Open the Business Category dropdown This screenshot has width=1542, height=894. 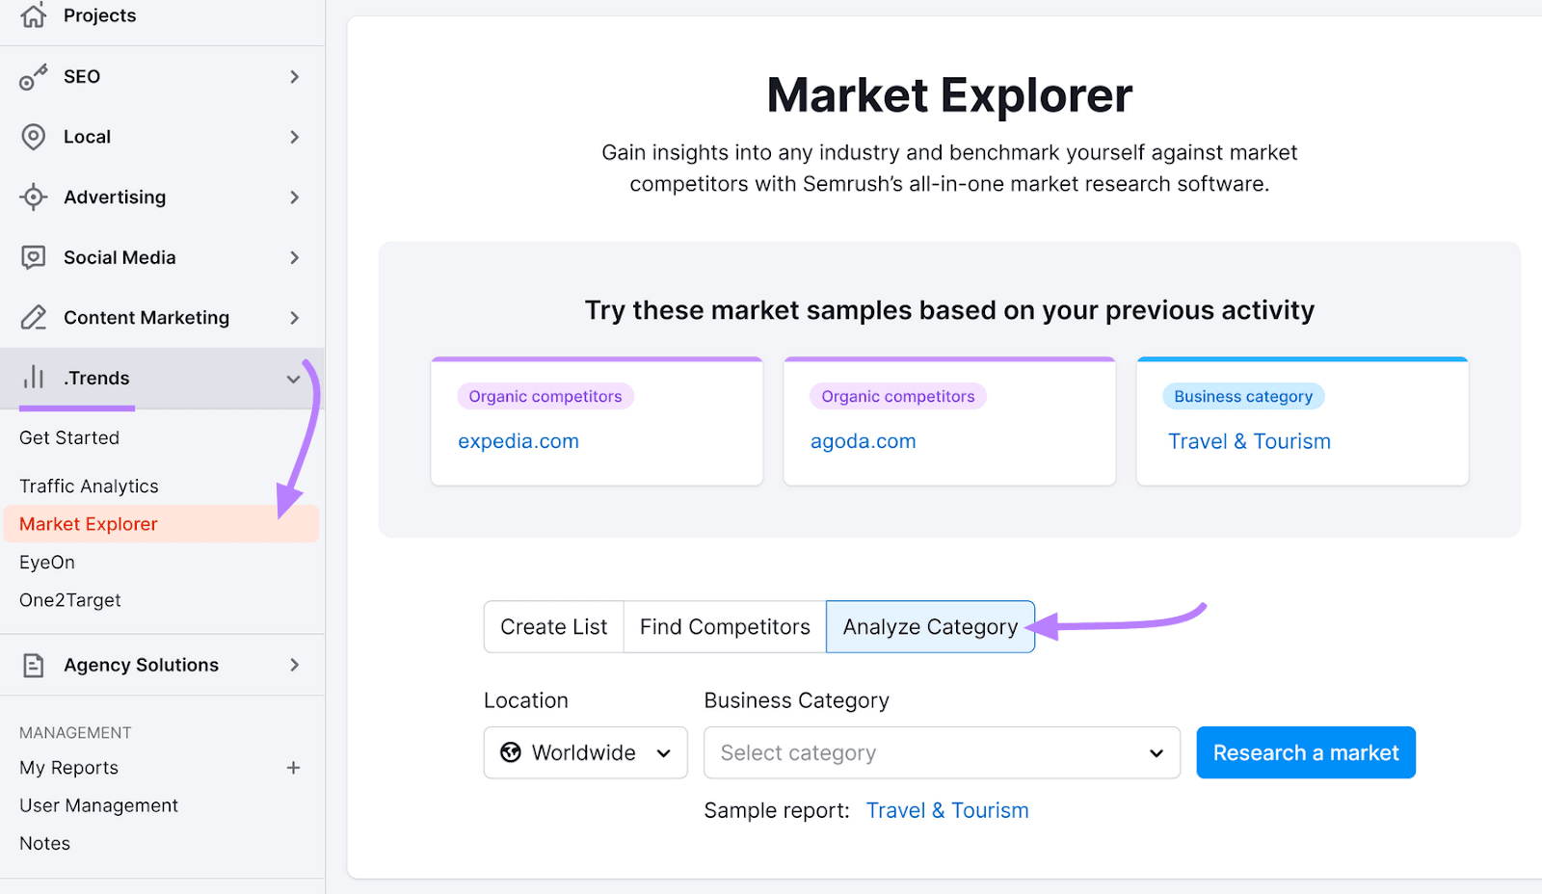click(x=942, y=752)
